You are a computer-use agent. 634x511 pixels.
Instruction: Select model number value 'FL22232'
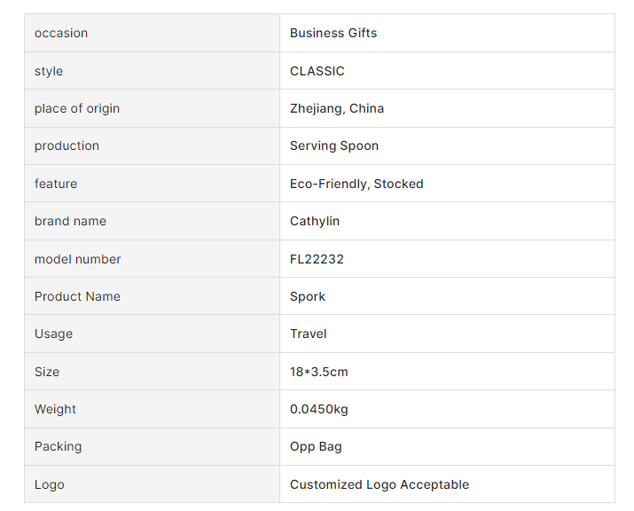pos(317,259)
